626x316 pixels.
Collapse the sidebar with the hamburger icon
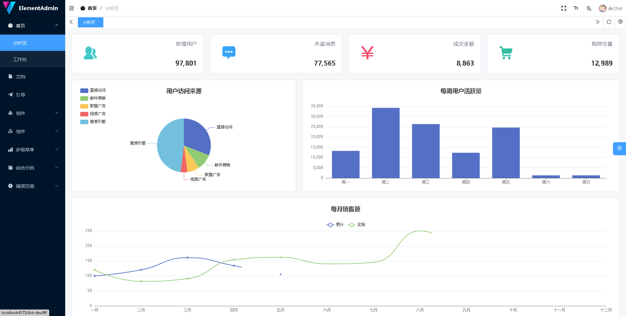[x=71, y=8]
